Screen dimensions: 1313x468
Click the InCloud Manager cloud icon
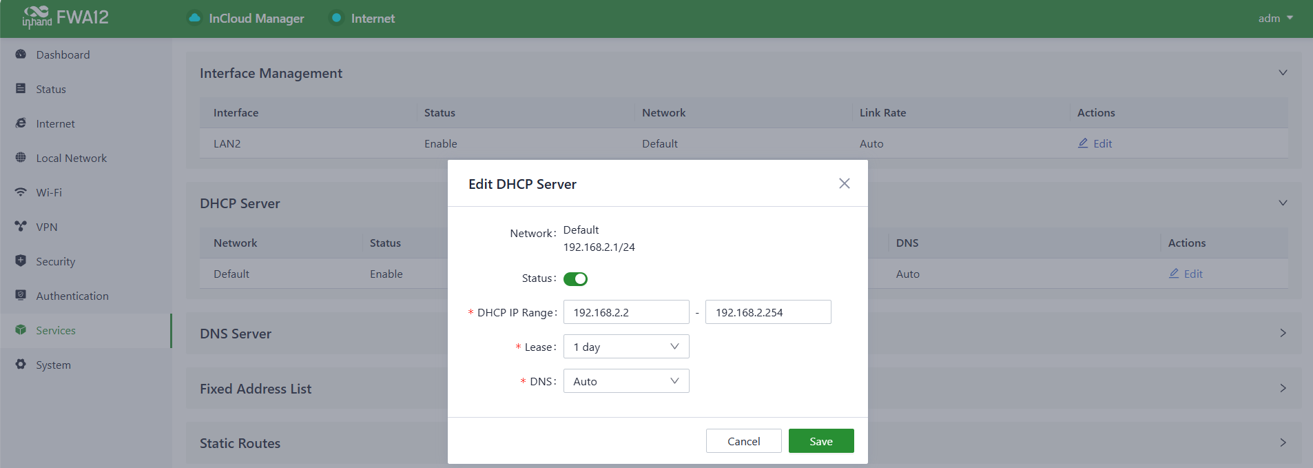195,18
